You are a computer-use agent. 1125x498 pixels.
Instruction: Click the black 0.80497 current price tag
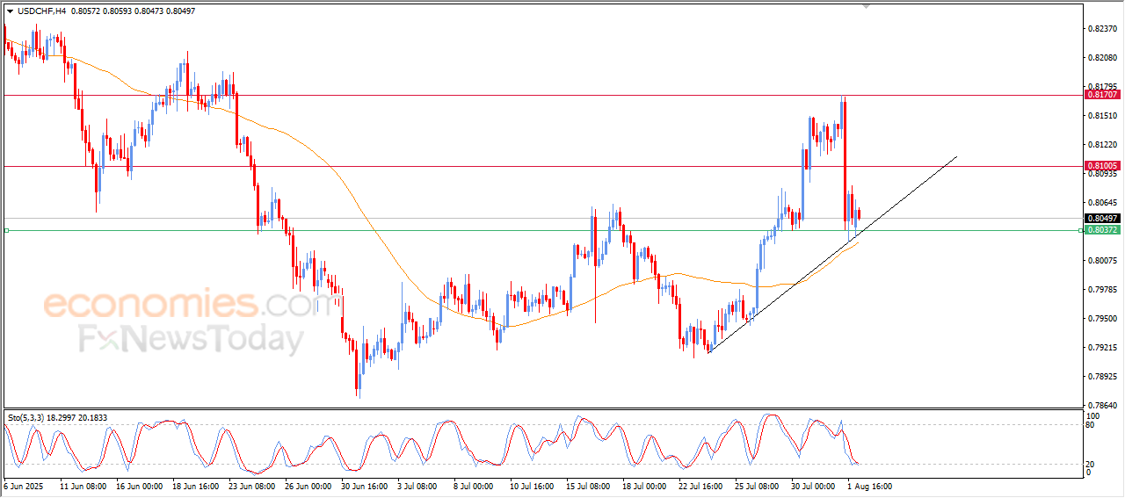tap(1101, 218)
